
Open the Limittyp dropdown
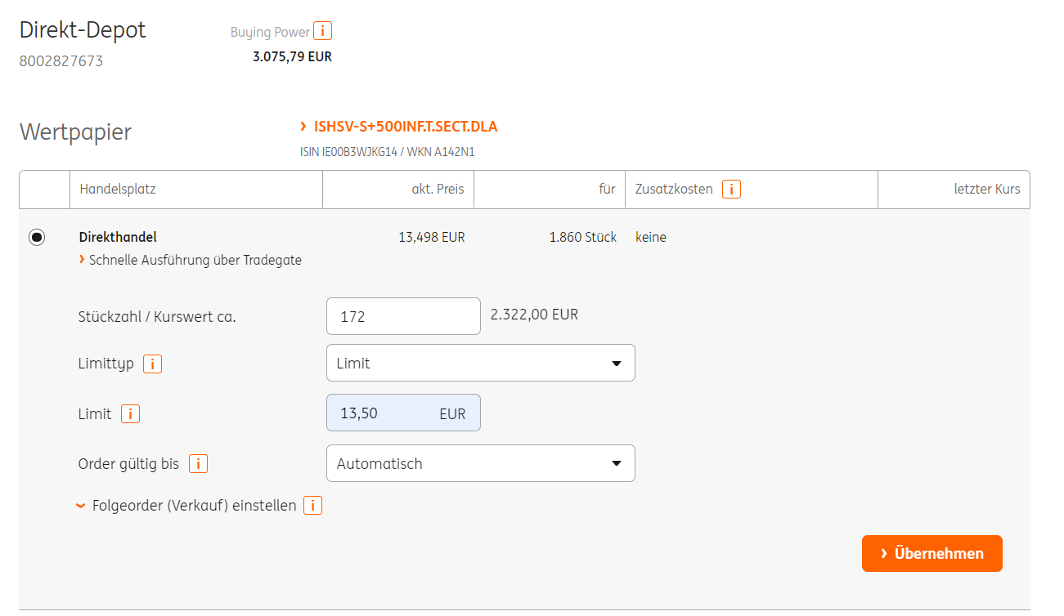coord(480,364)
